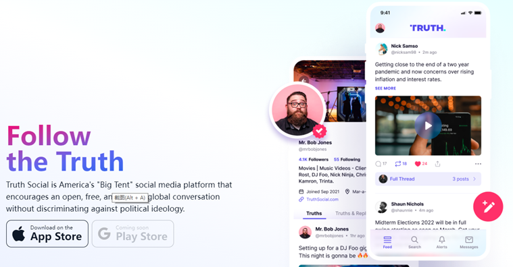Screen dimensions: 513x267
Task: Open the three-dot menu on the post
Action: click(478, 164)
